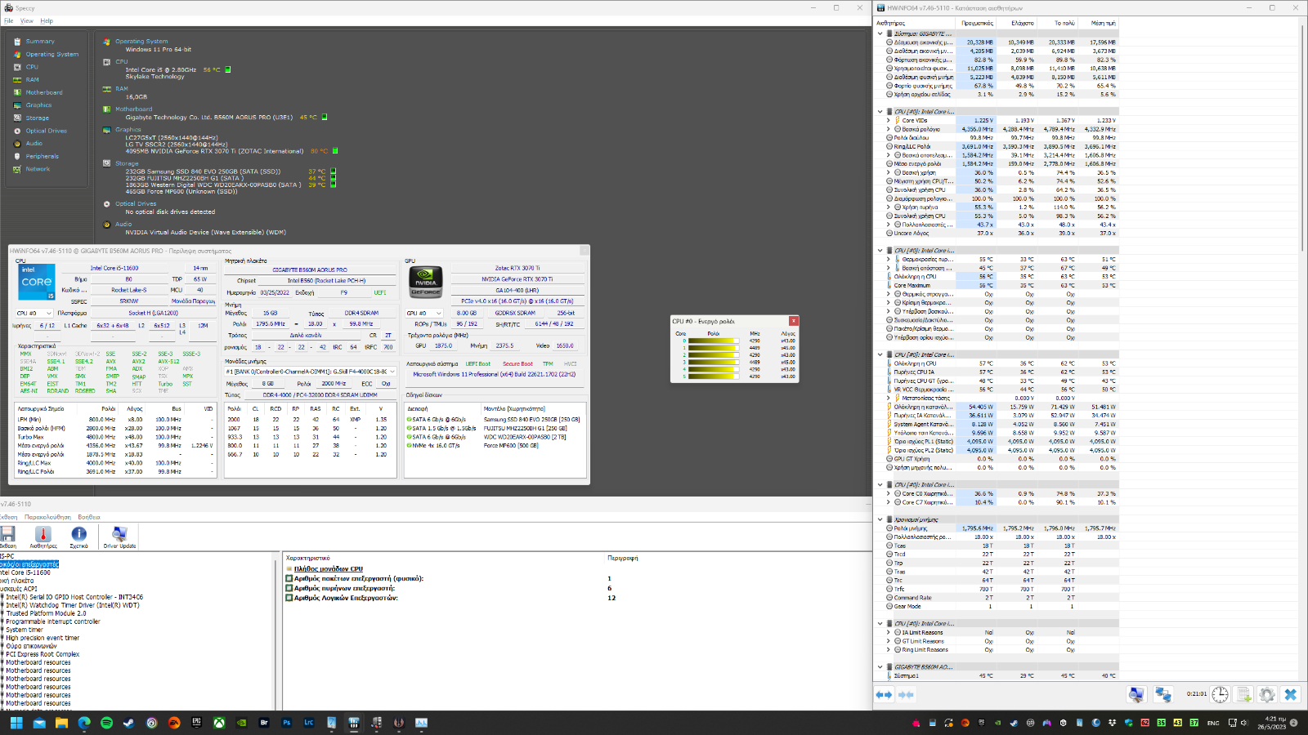Click the Driver Update toolbar icon
The width and height of the screenshot is (1308, 735).
(x=119, y=537)
